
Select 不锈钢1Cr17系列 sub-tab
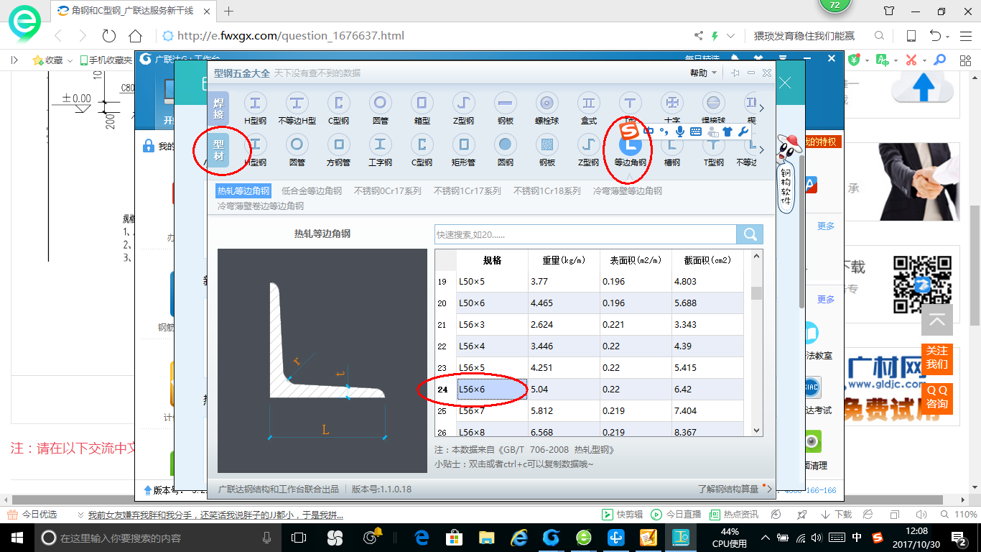[x=467, y=191]
